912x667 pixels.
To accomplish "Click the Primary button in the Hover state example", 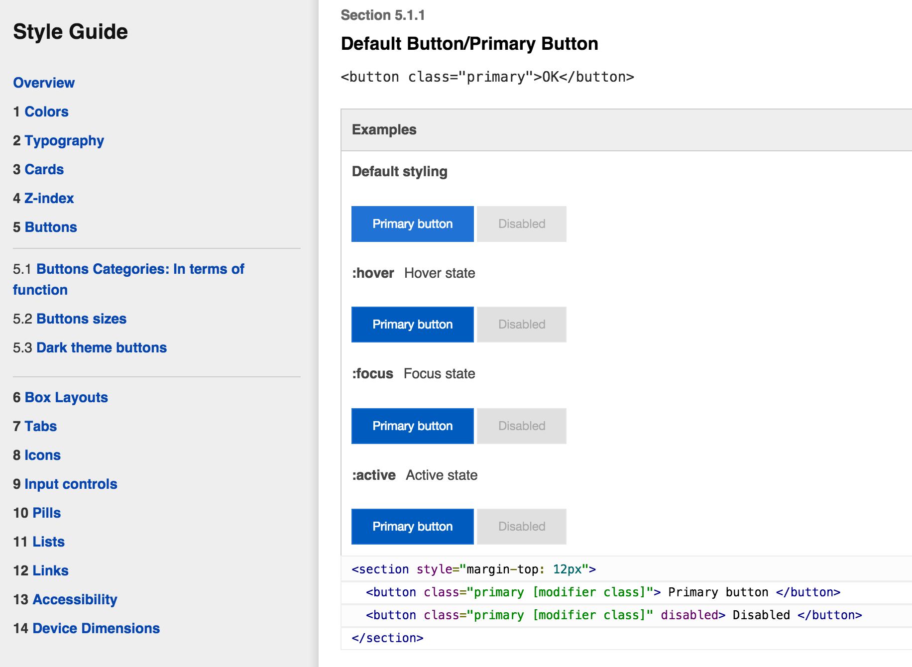I will pyautogui.click(x=413, y=325).
